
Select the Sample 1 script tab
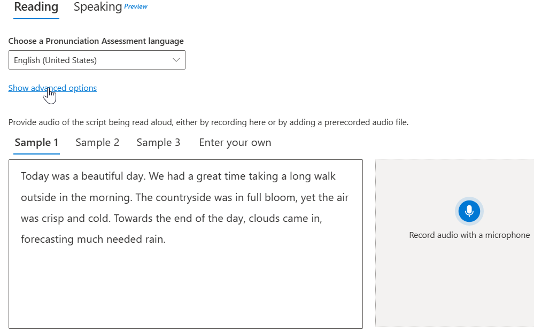[x=36, y=143]
